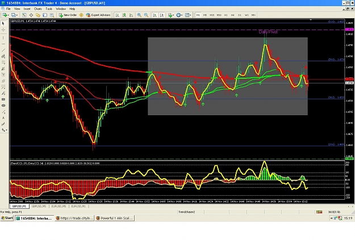Select the M1 timeframe button
The height and width of the screenshot is (240, 355).
tap(198, 15)
